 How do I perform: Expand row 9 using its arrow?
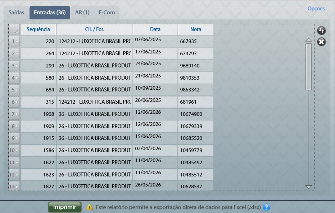click(x=17, y=138)
